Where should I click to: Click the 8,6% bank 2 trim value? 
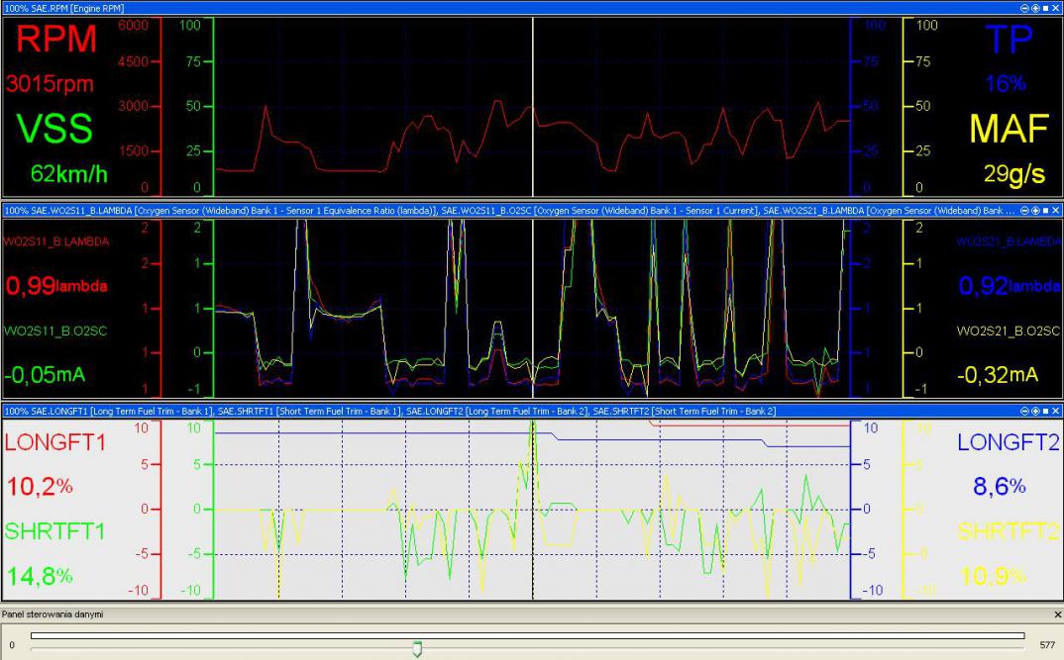pos(1000,487)
